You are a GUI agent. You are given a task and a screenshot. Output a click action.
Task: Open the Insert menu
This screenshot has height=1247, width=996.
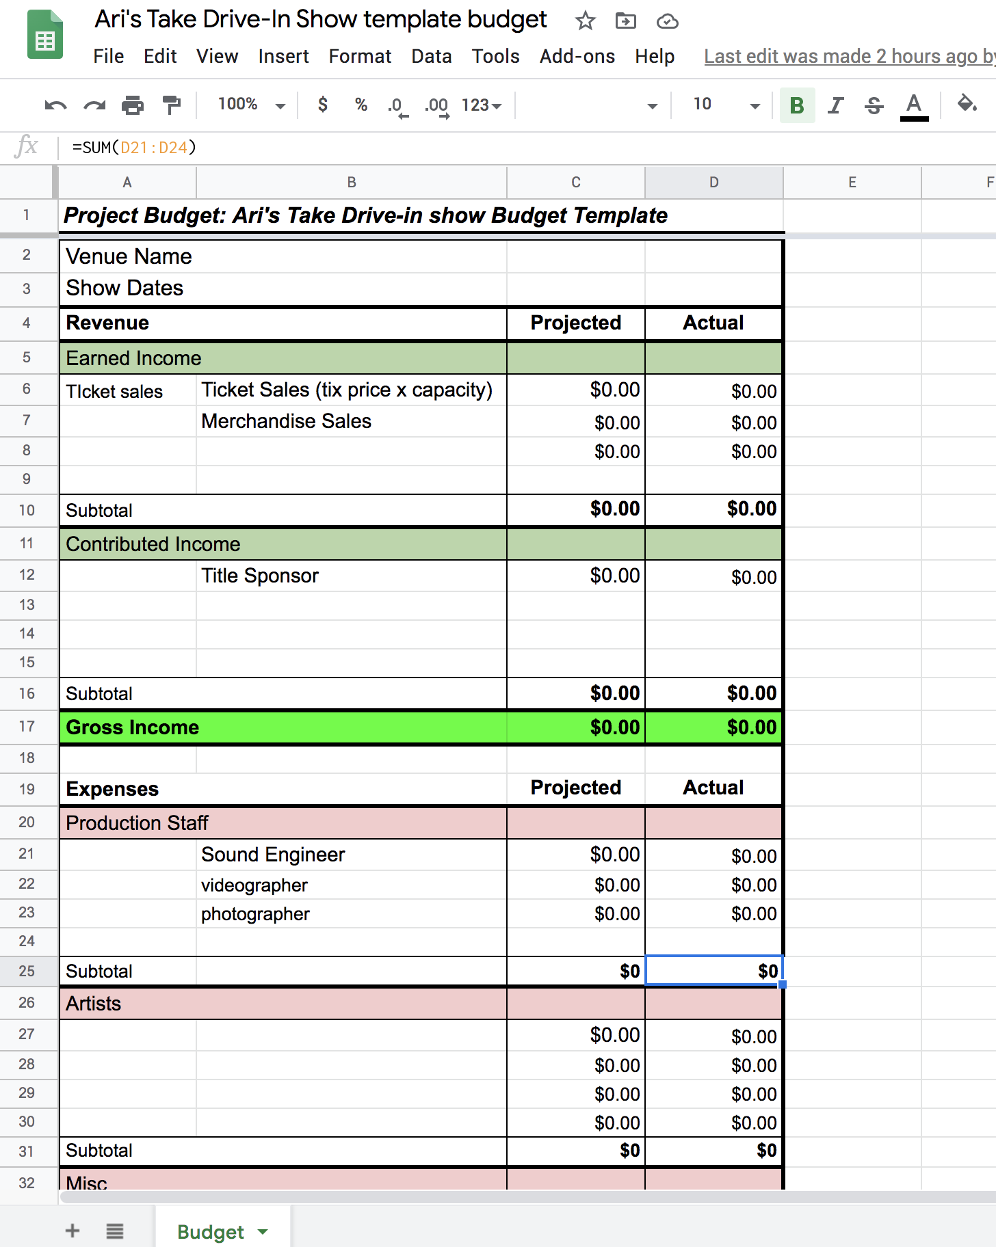coord(284,56)
